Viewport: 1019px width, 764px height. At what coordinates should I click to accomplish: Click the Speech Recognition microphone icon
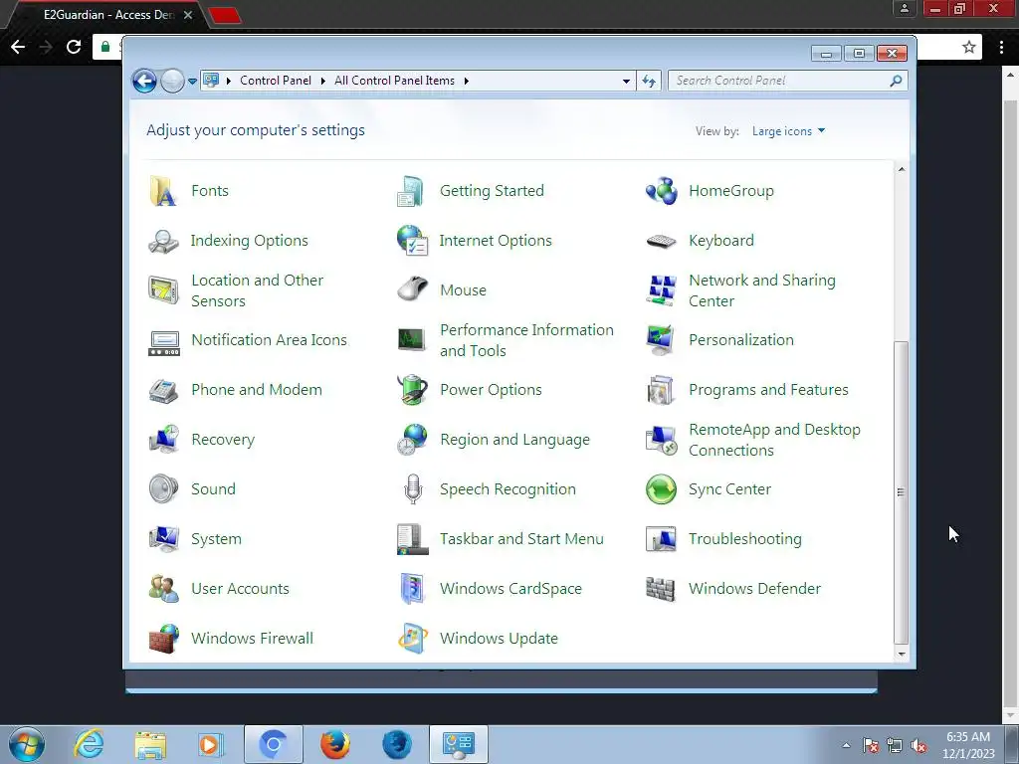413,489
